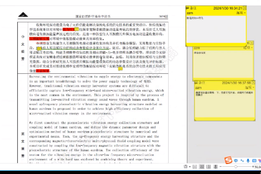Select continuous scrolling page view
This screenshot has width=261, height=174.
click(201, 167)
